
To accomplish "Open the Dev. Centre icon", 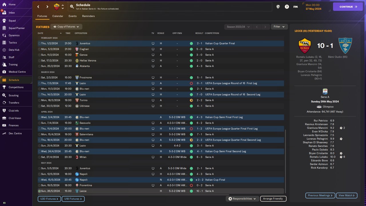I will 4,133.
